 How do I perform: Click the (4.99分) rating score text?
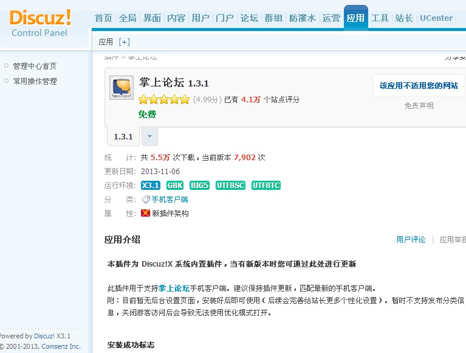[207, 100]
